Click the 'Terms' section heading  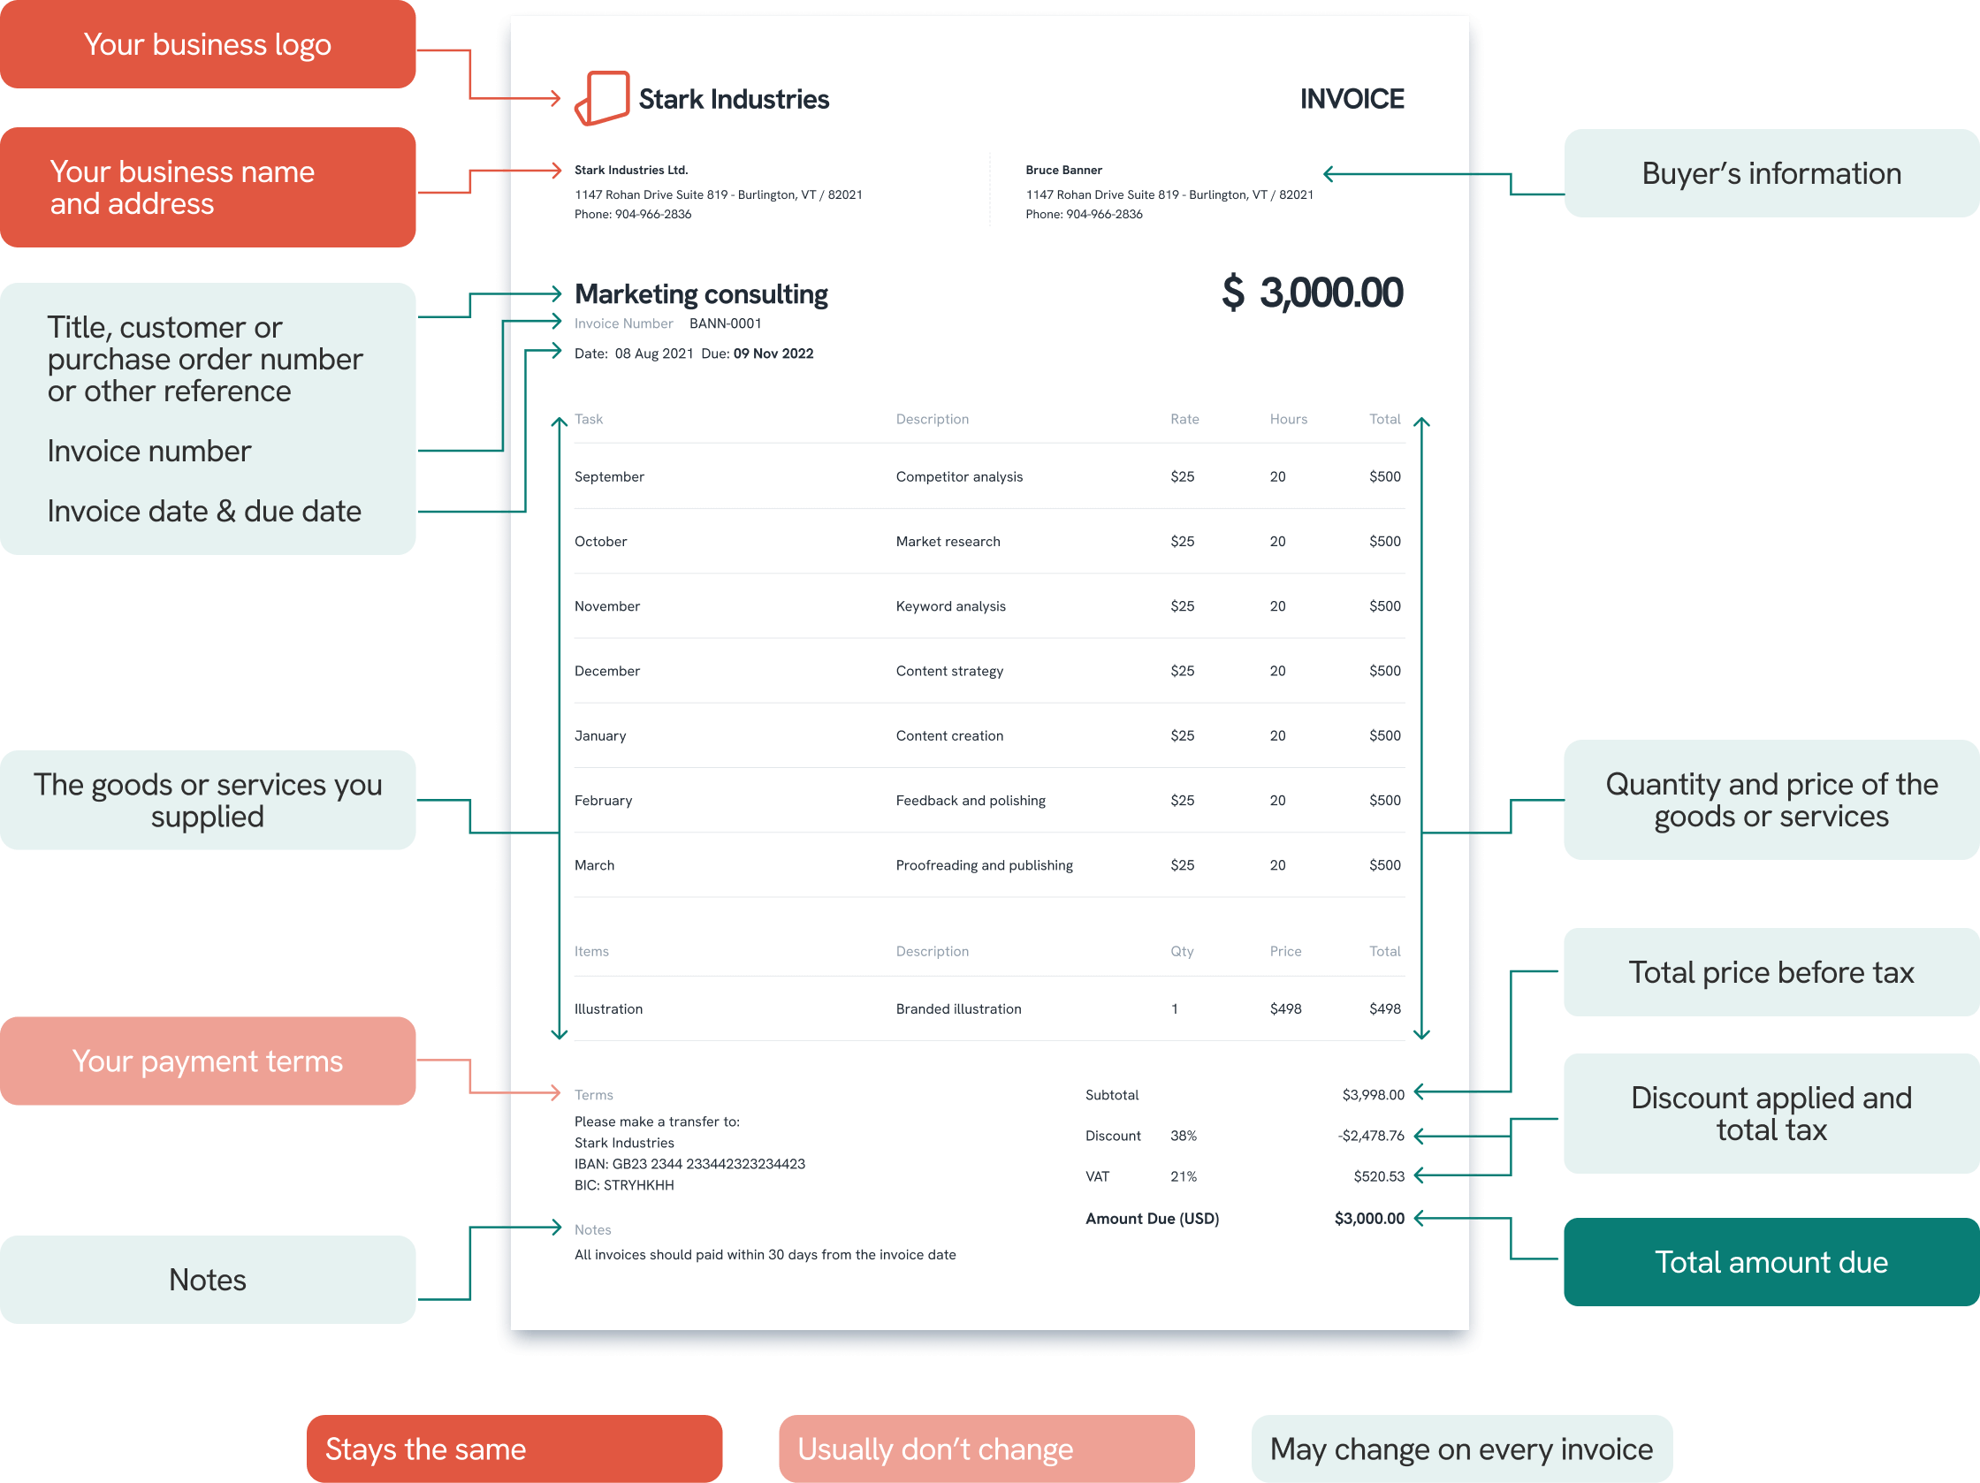pos(593,1094)
